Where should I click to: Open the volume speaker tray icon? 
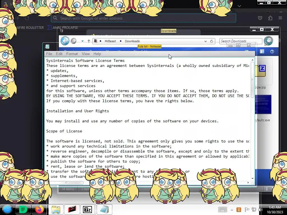pyautogui.click(x=260, y=209)
